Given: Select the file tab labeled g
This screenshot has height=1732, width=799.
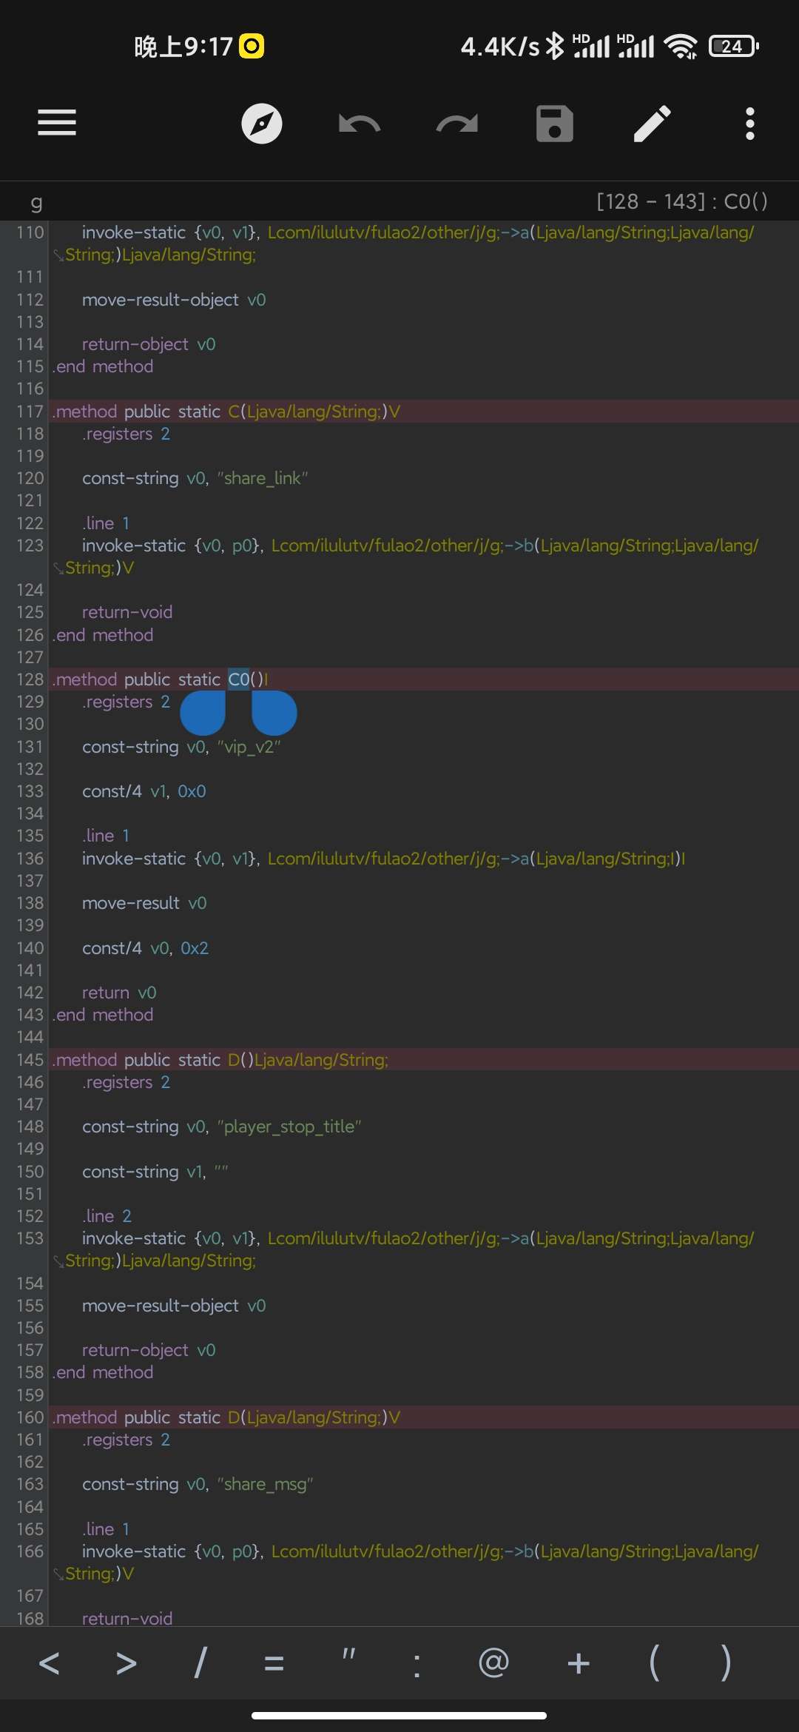Looking at the screenshot, I should pos(36,201).
